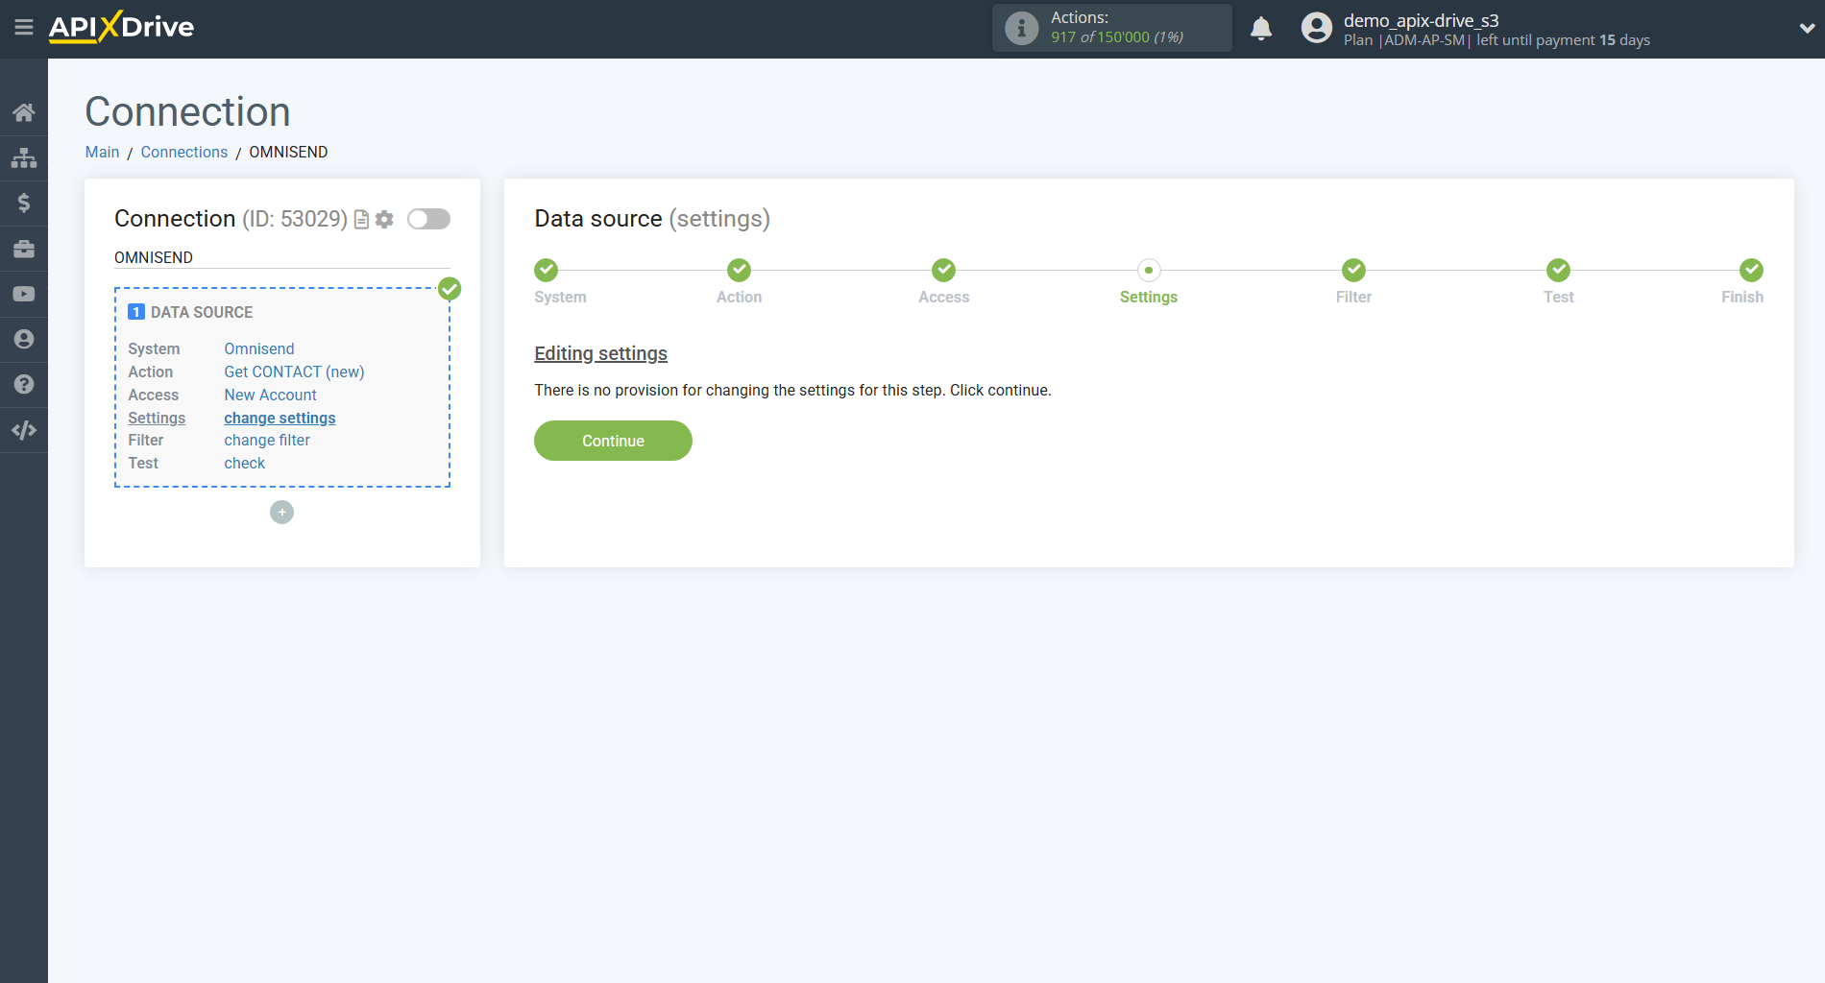1825x983 pixels.
Task: Open the notifications bell
Action: pos(1261,28)
